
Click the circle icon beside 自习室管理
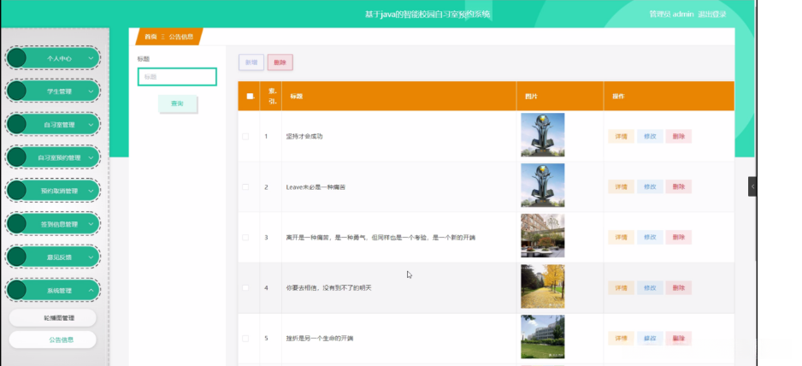click(17, 124)
